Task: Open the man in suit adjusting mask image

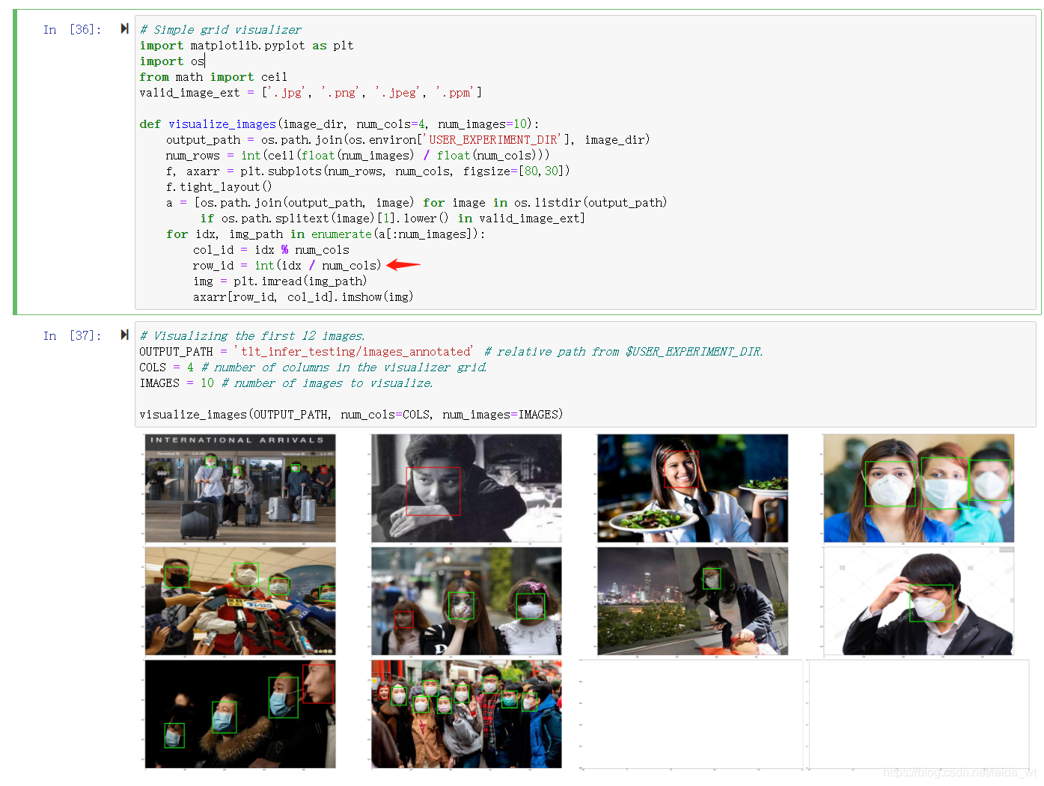Action: coord(918,601)
